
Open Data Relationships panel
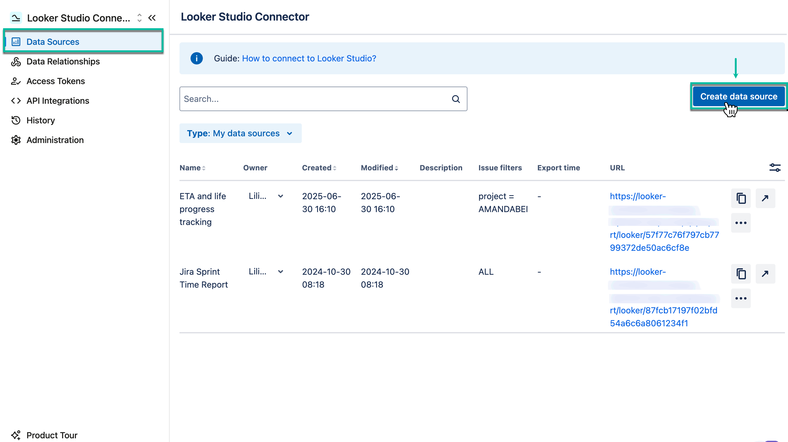coord(63,61)
